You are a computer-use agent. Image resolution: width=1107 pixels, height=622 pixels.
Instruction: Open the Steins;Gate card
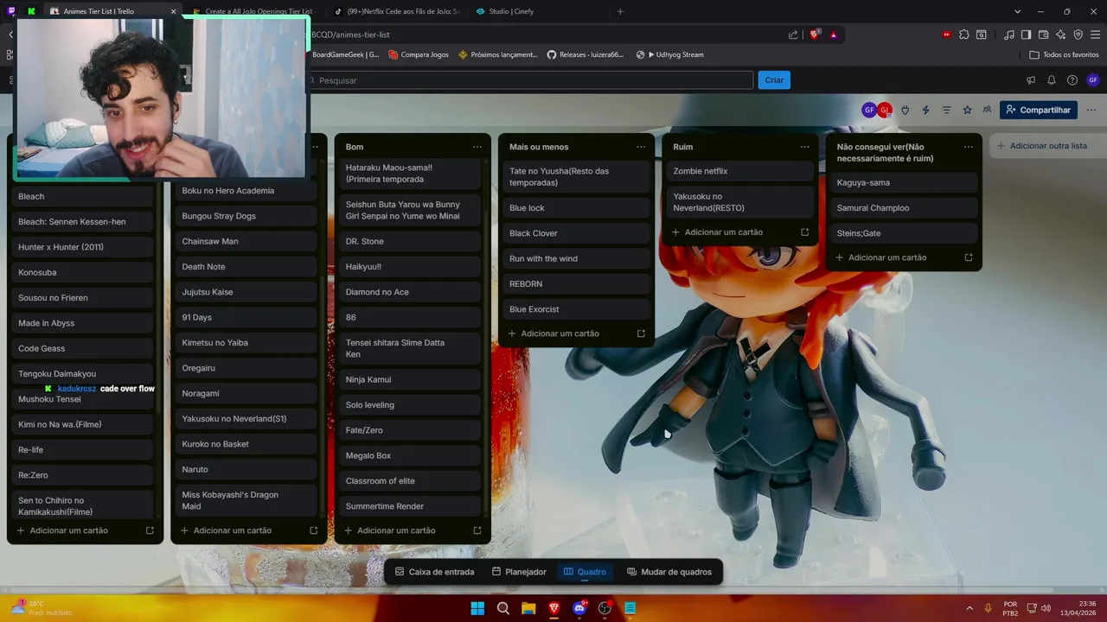pyautogui.click(x=905, y=233)
